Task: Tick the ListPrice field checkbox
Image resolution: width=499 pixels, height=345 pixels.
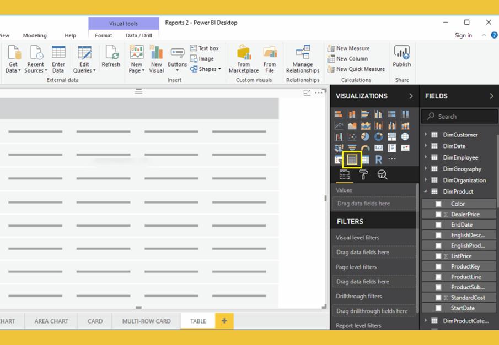Action: click(438, 256)
